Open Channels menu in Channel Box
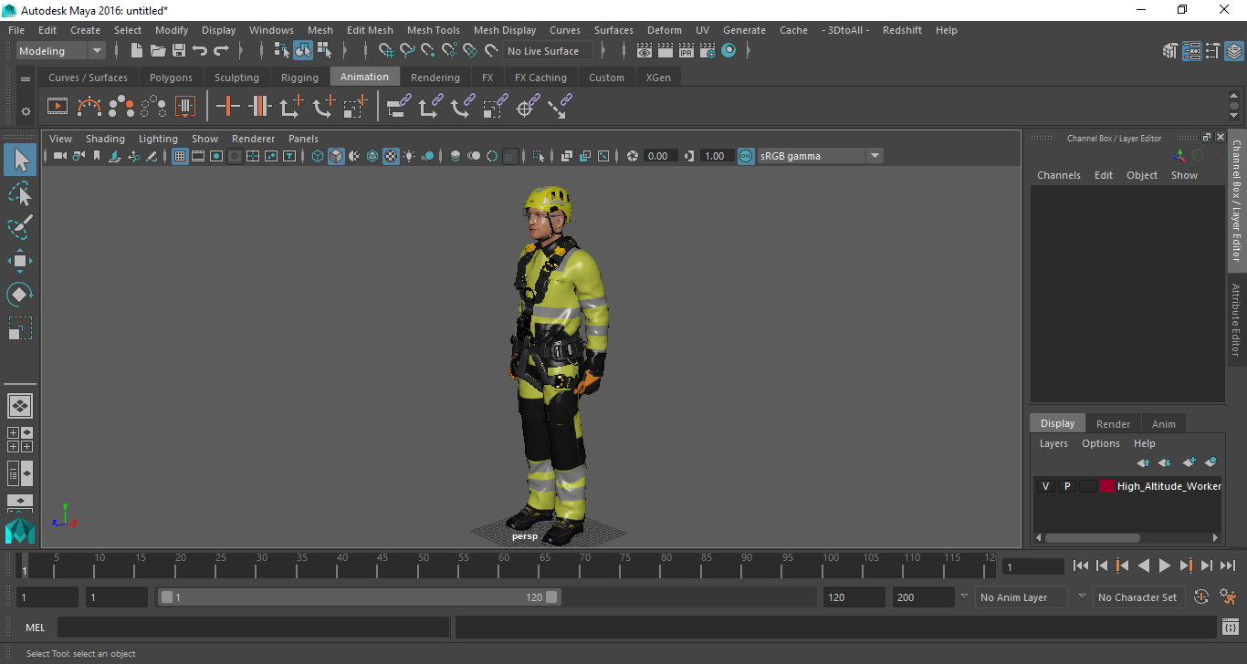The image size is (1247, 664). click(x=1058, y=175)
